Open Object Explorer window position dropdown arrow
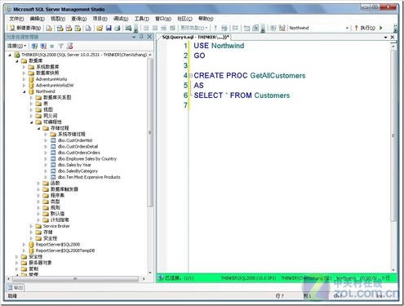This screenshot has height=306, width=404. (134, 37)
